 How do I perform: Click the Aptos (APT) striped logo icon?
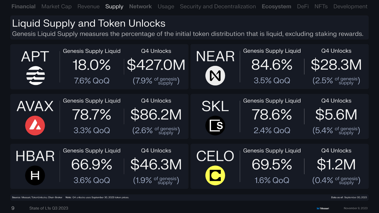[36, 76]
